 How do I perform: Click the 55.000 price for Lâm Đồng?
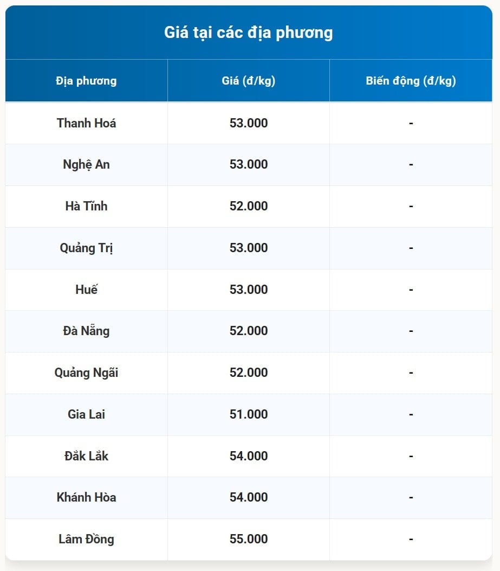point(249,539)
